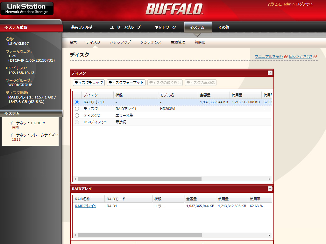Open the ユーザー/グループ tab
326x244 pixels.
[125, 27]
